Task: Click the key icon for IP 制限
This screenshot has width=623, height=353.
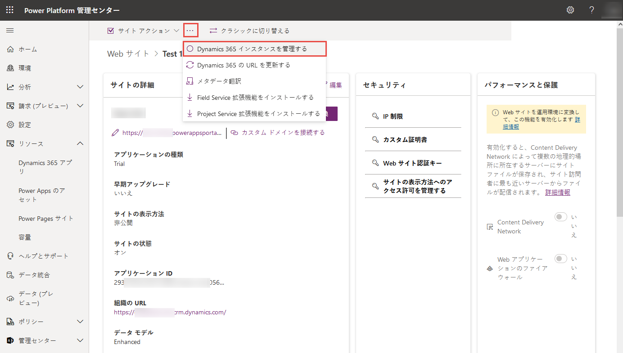Action: [375, 116]
